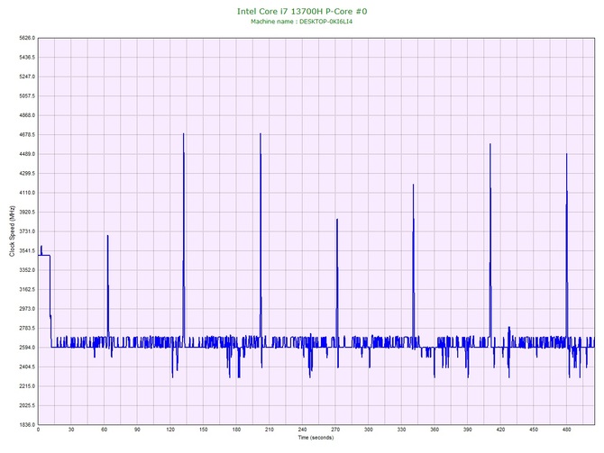The height and width of the screenshot is (453, 604).
Task: Click the 2404.5 y-axis value
Action: click(x=27, y=367)
